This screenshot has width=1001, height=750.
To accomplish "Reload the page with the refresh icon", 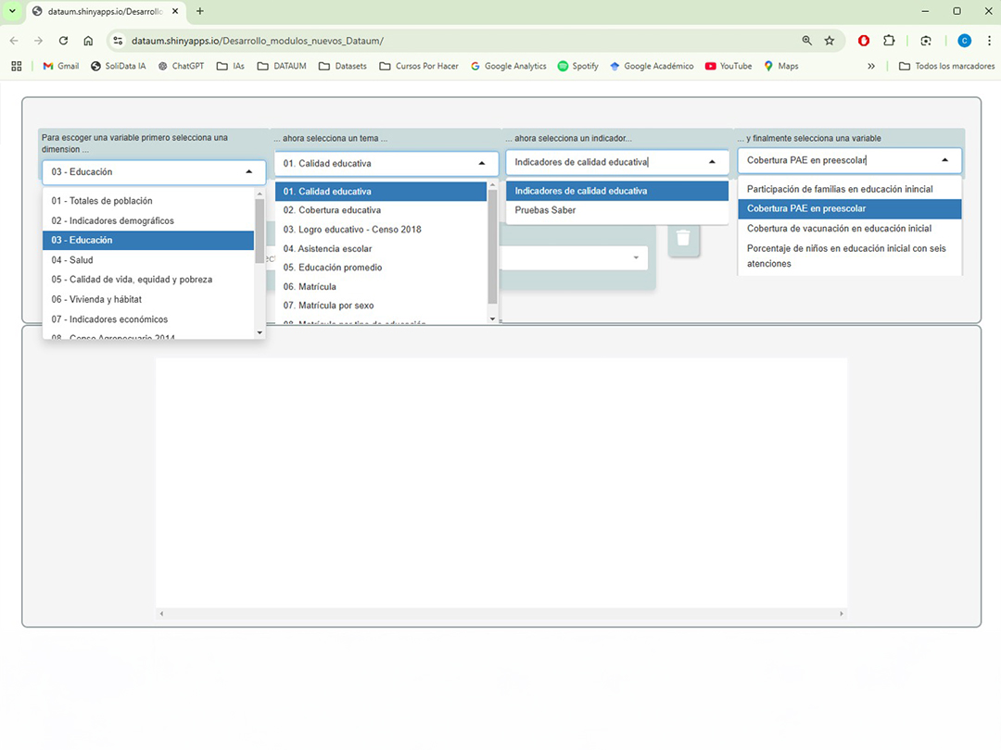I will (63, 41).
